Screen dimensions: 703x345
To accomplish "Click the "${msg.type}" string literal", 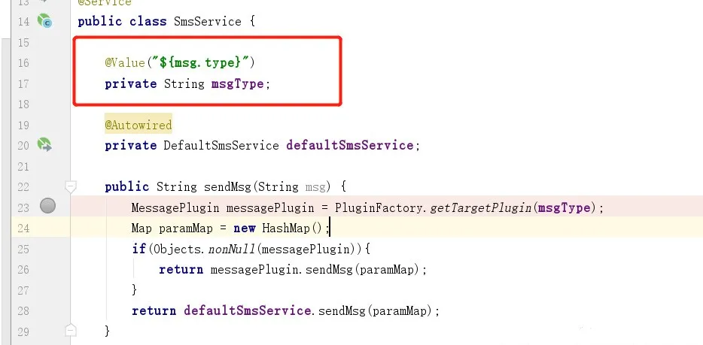I will pyautogui.click(x=200, y=62).
